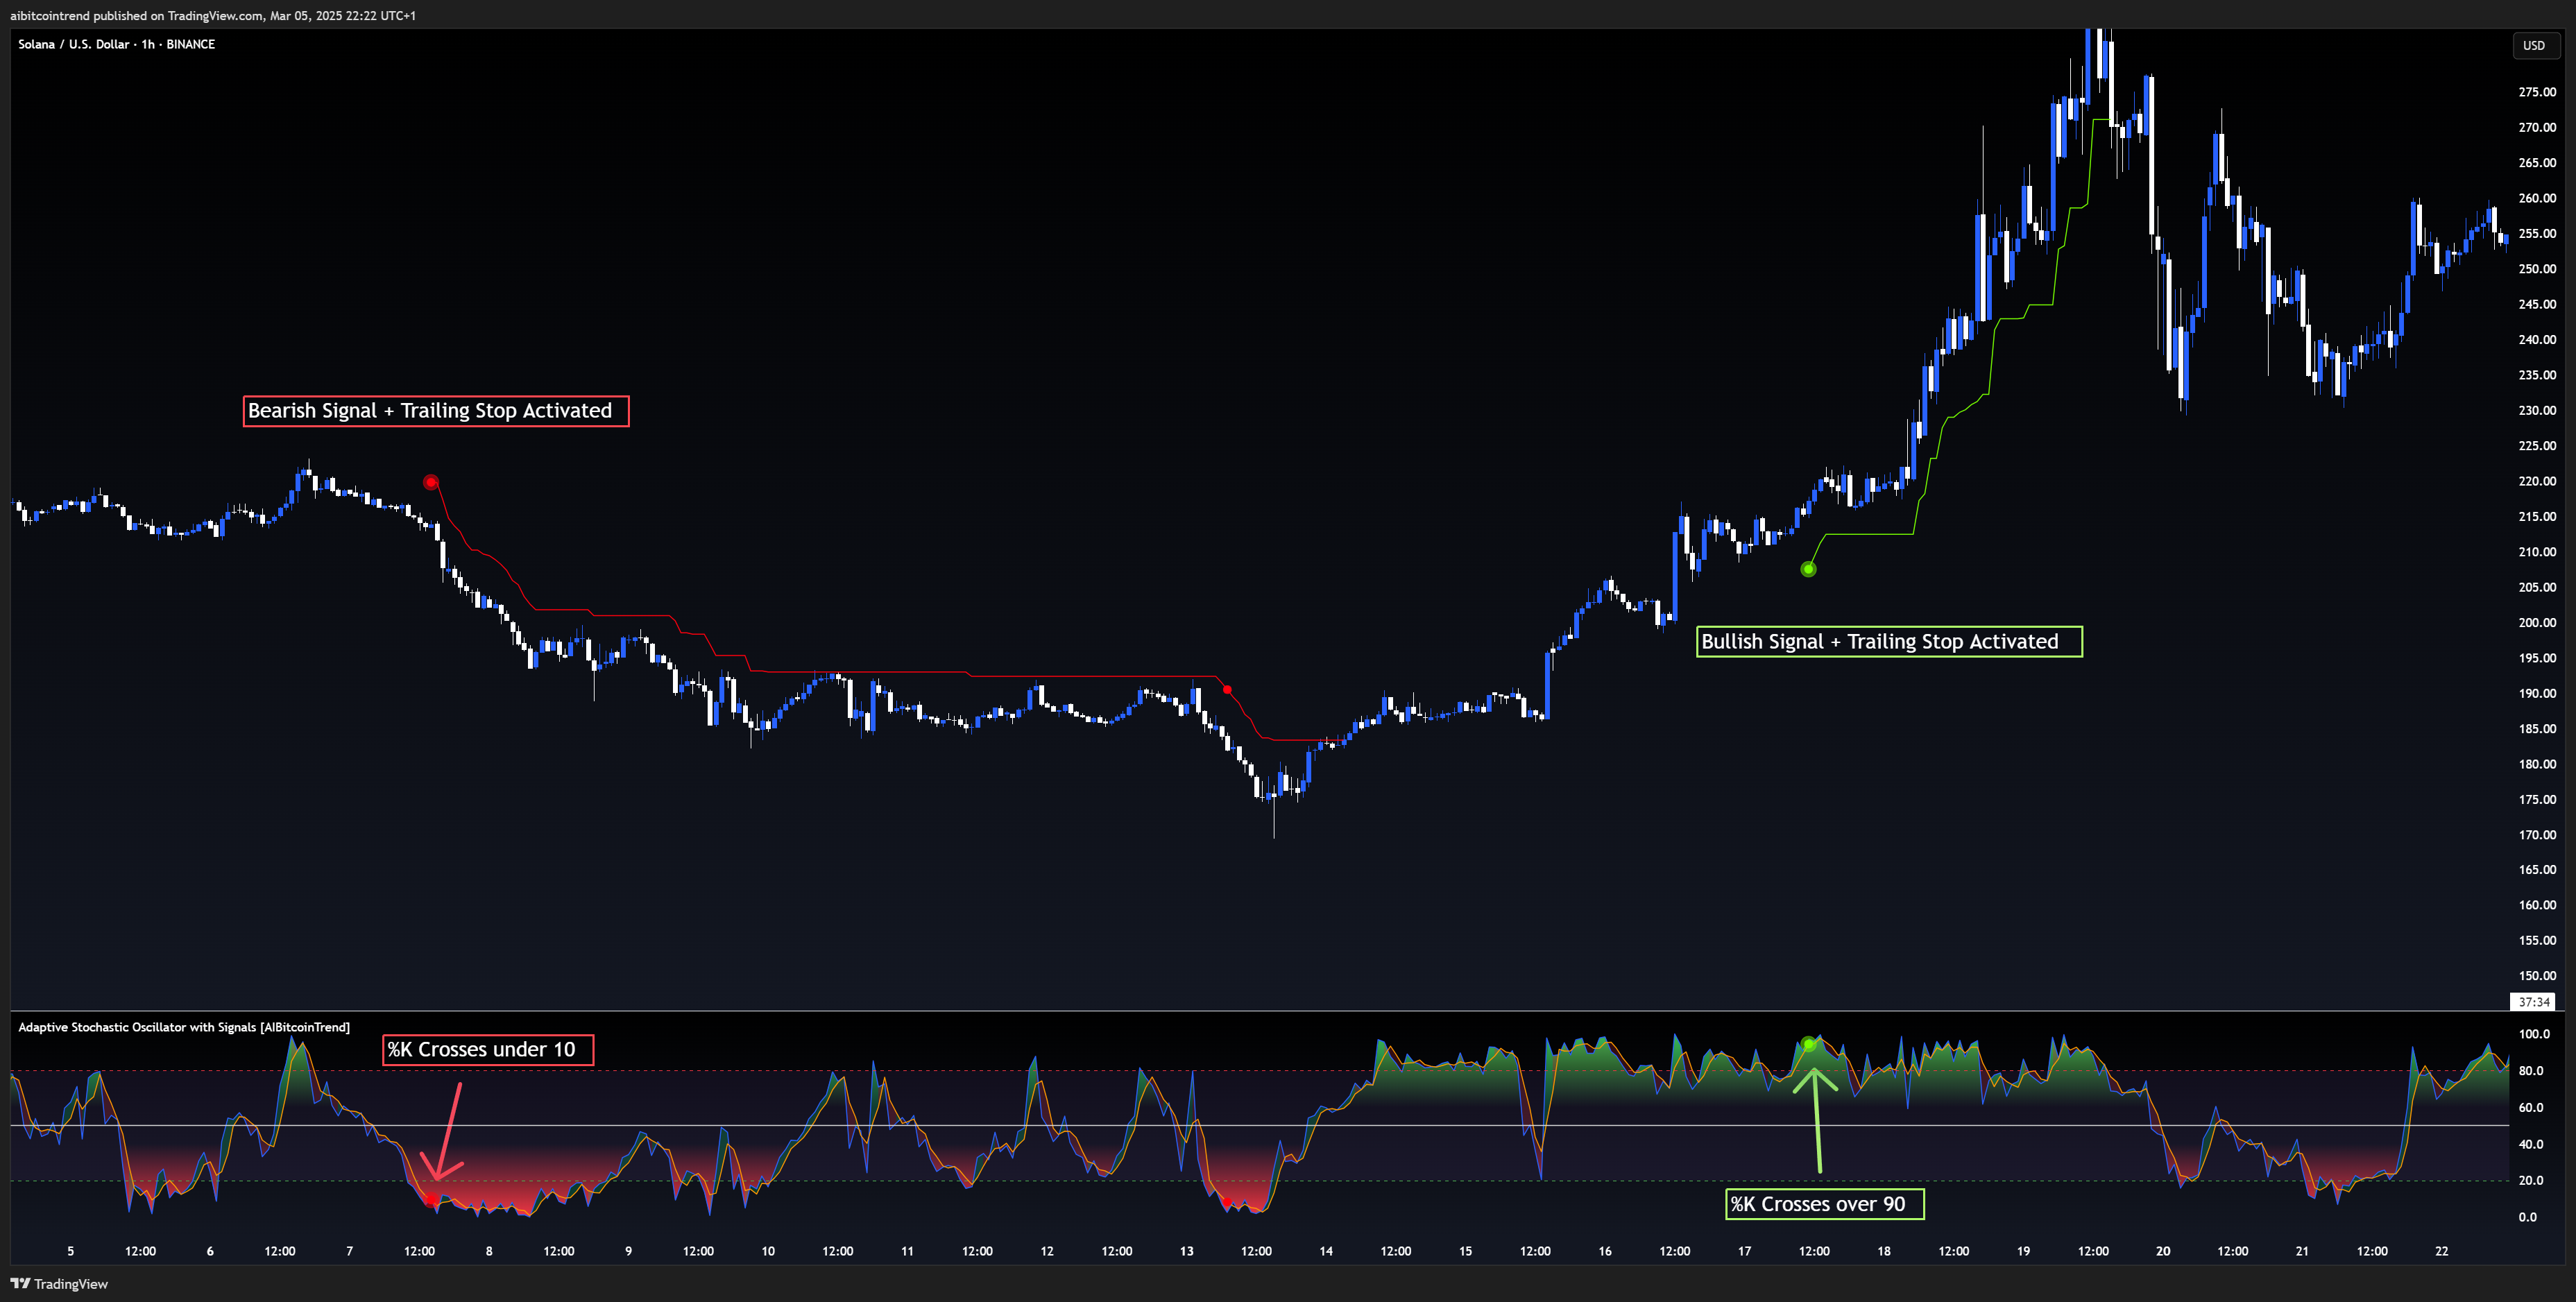Click the TradingView logo at bottom left
The width and height of the screenshot is (2576, 1302).
59,1284
